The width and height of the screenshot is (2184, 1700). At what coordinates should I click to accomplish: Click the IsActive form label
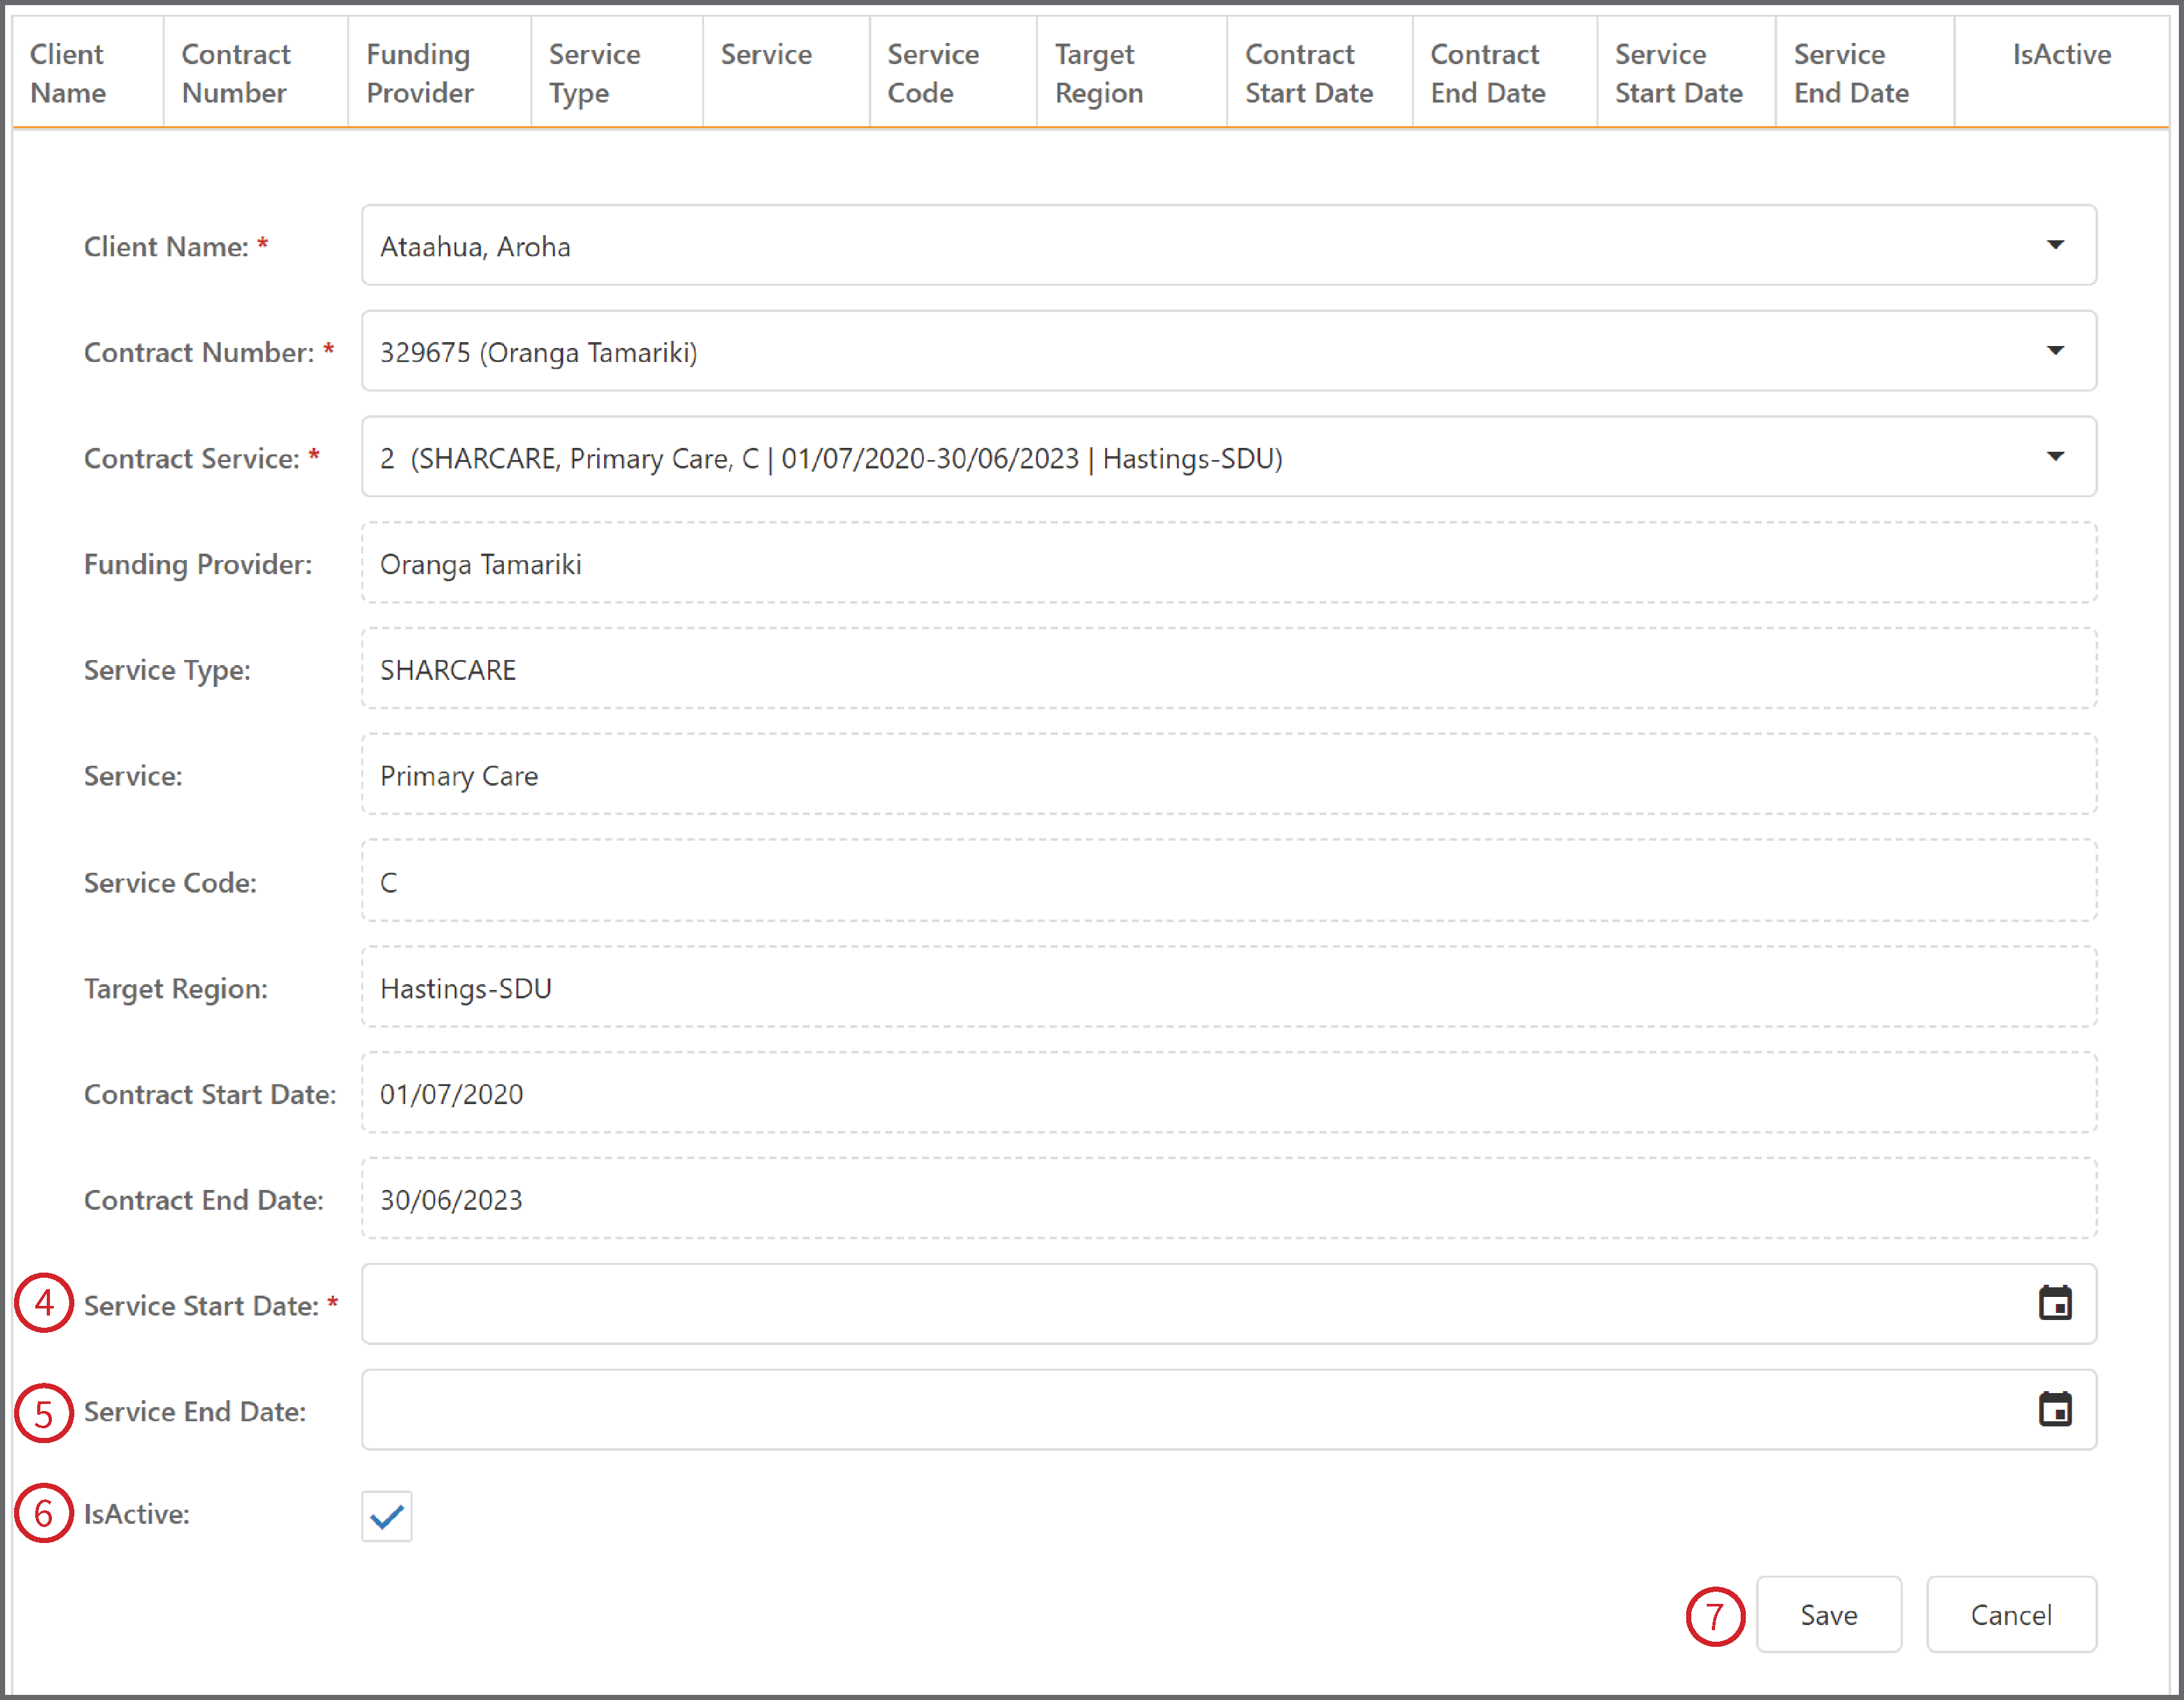pyautogui.click(x=137, y=1514)
